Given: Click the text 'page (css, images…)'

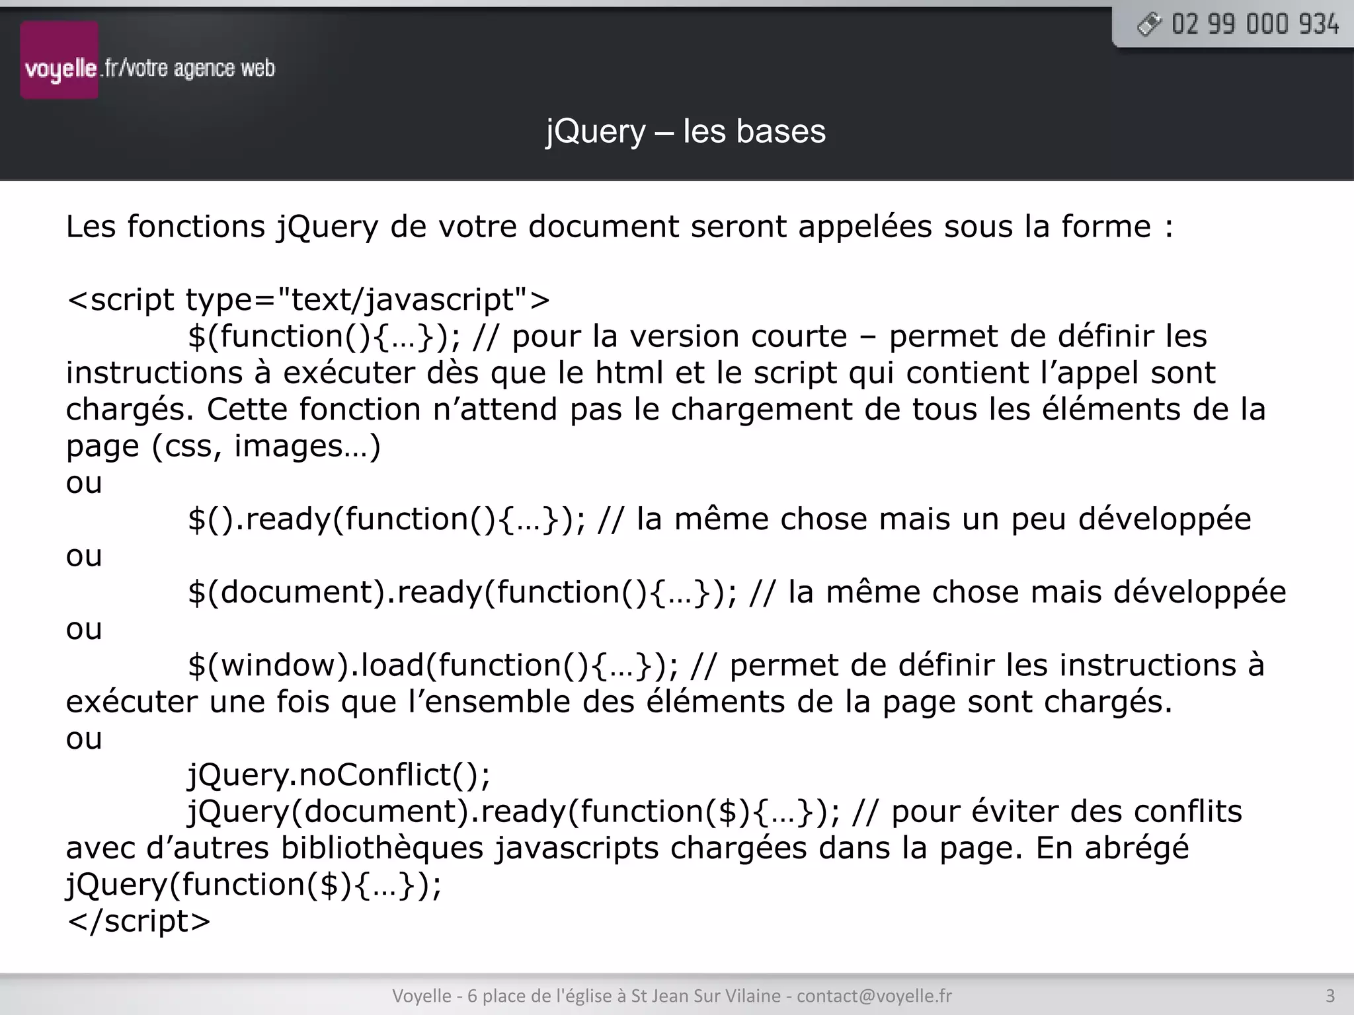Looking at the screenshot, I should click(223, 446).
